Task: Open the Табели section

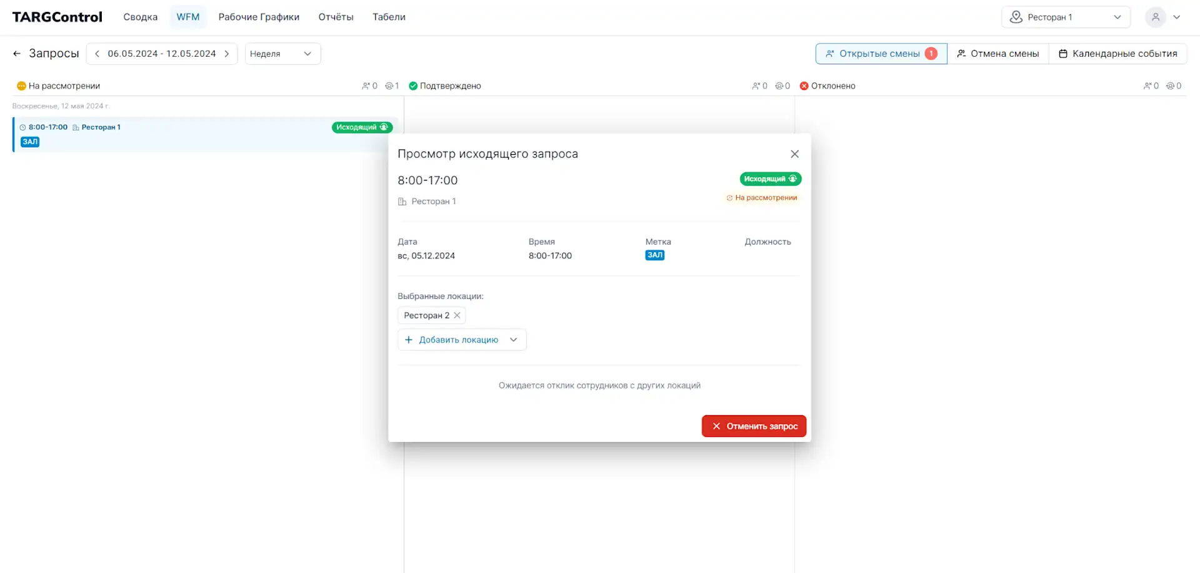Action: (389, 17)
